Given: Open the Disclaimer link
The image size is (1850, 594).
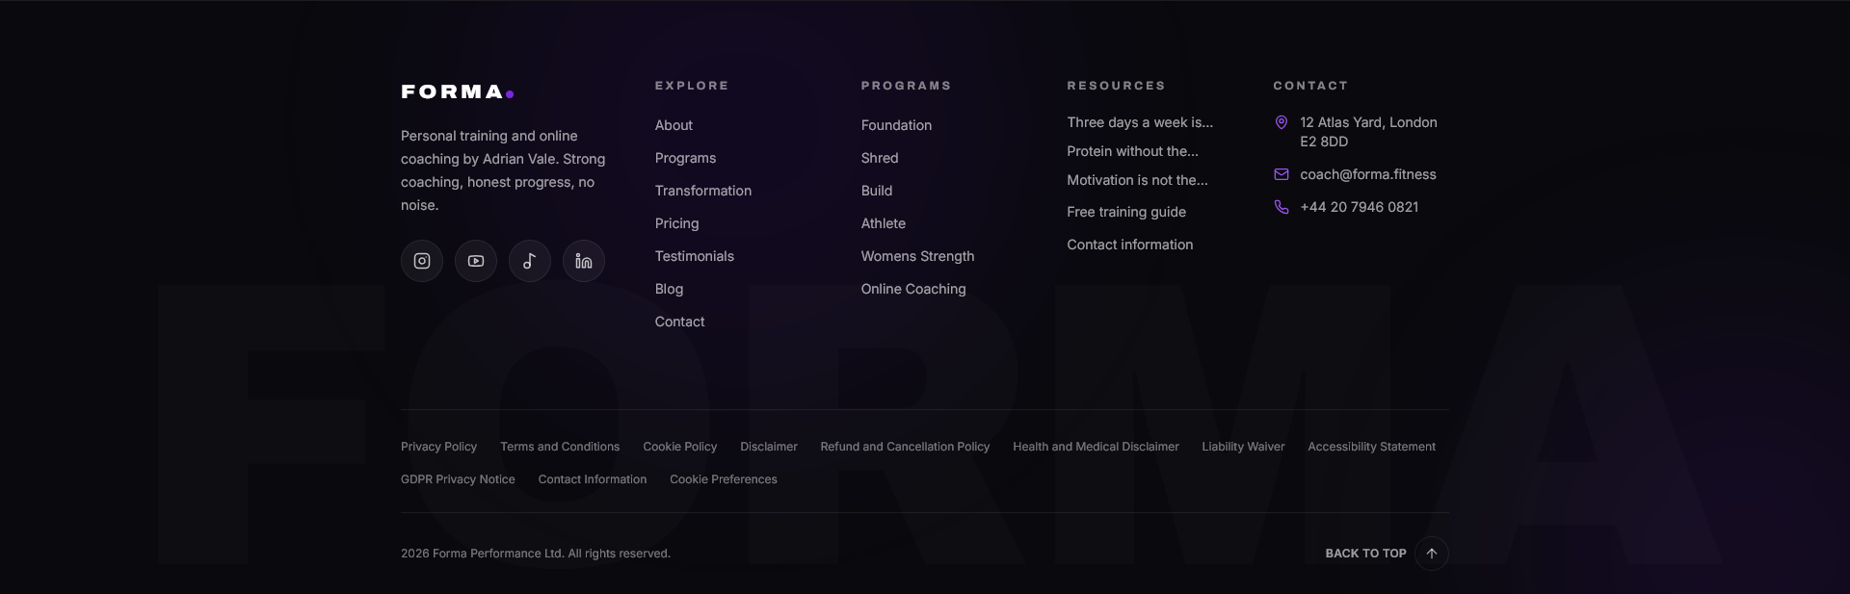Looking at the screenshot, I should [768, 447].
